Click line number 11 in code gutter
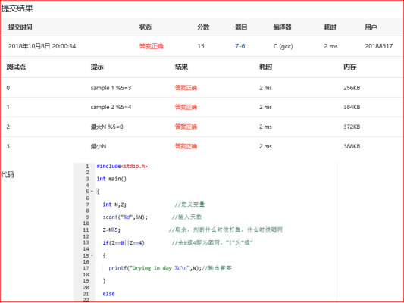This screenshot has width=404, height=303. point(86,230)
